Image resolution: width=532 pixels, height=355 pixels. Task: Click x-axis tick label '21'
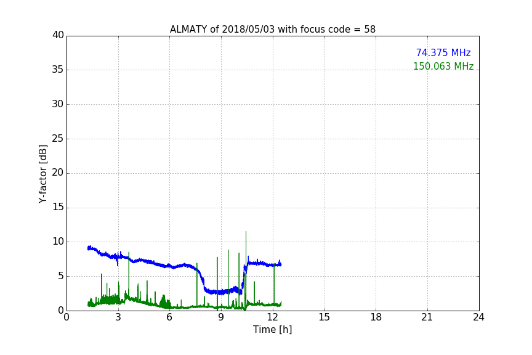point(427,317)
